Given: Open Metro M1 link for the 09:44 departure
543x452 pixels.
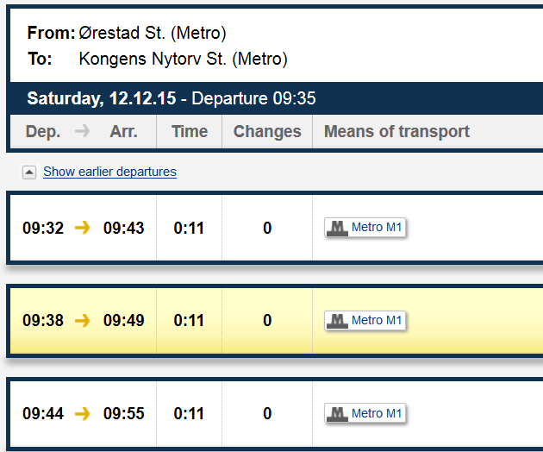Looking at the screenshot, I should [377, 414].
